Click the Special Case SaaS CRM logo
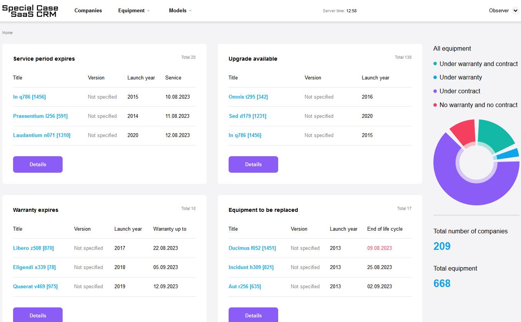This screenshot has width=521, height=322. [x=30, y=10]
